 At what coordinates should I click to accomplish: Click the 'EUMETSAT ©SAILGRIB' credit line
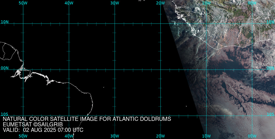point(33,125)
